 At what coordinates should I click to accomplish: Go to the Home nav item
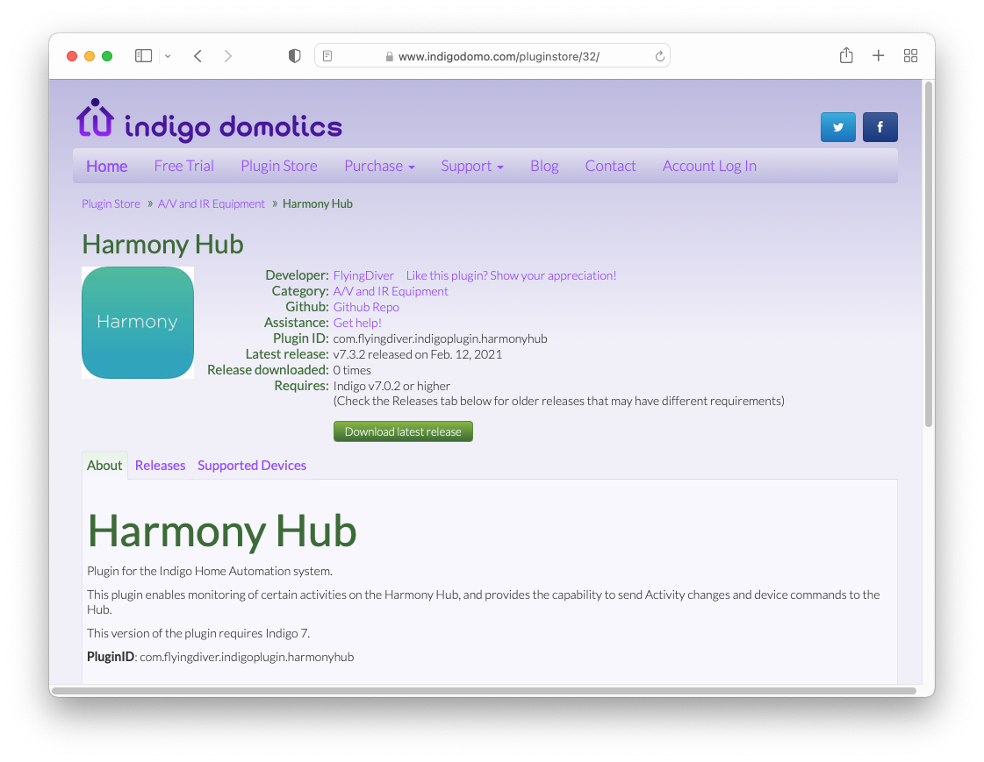pyautogui.click(x=107, y=166)
